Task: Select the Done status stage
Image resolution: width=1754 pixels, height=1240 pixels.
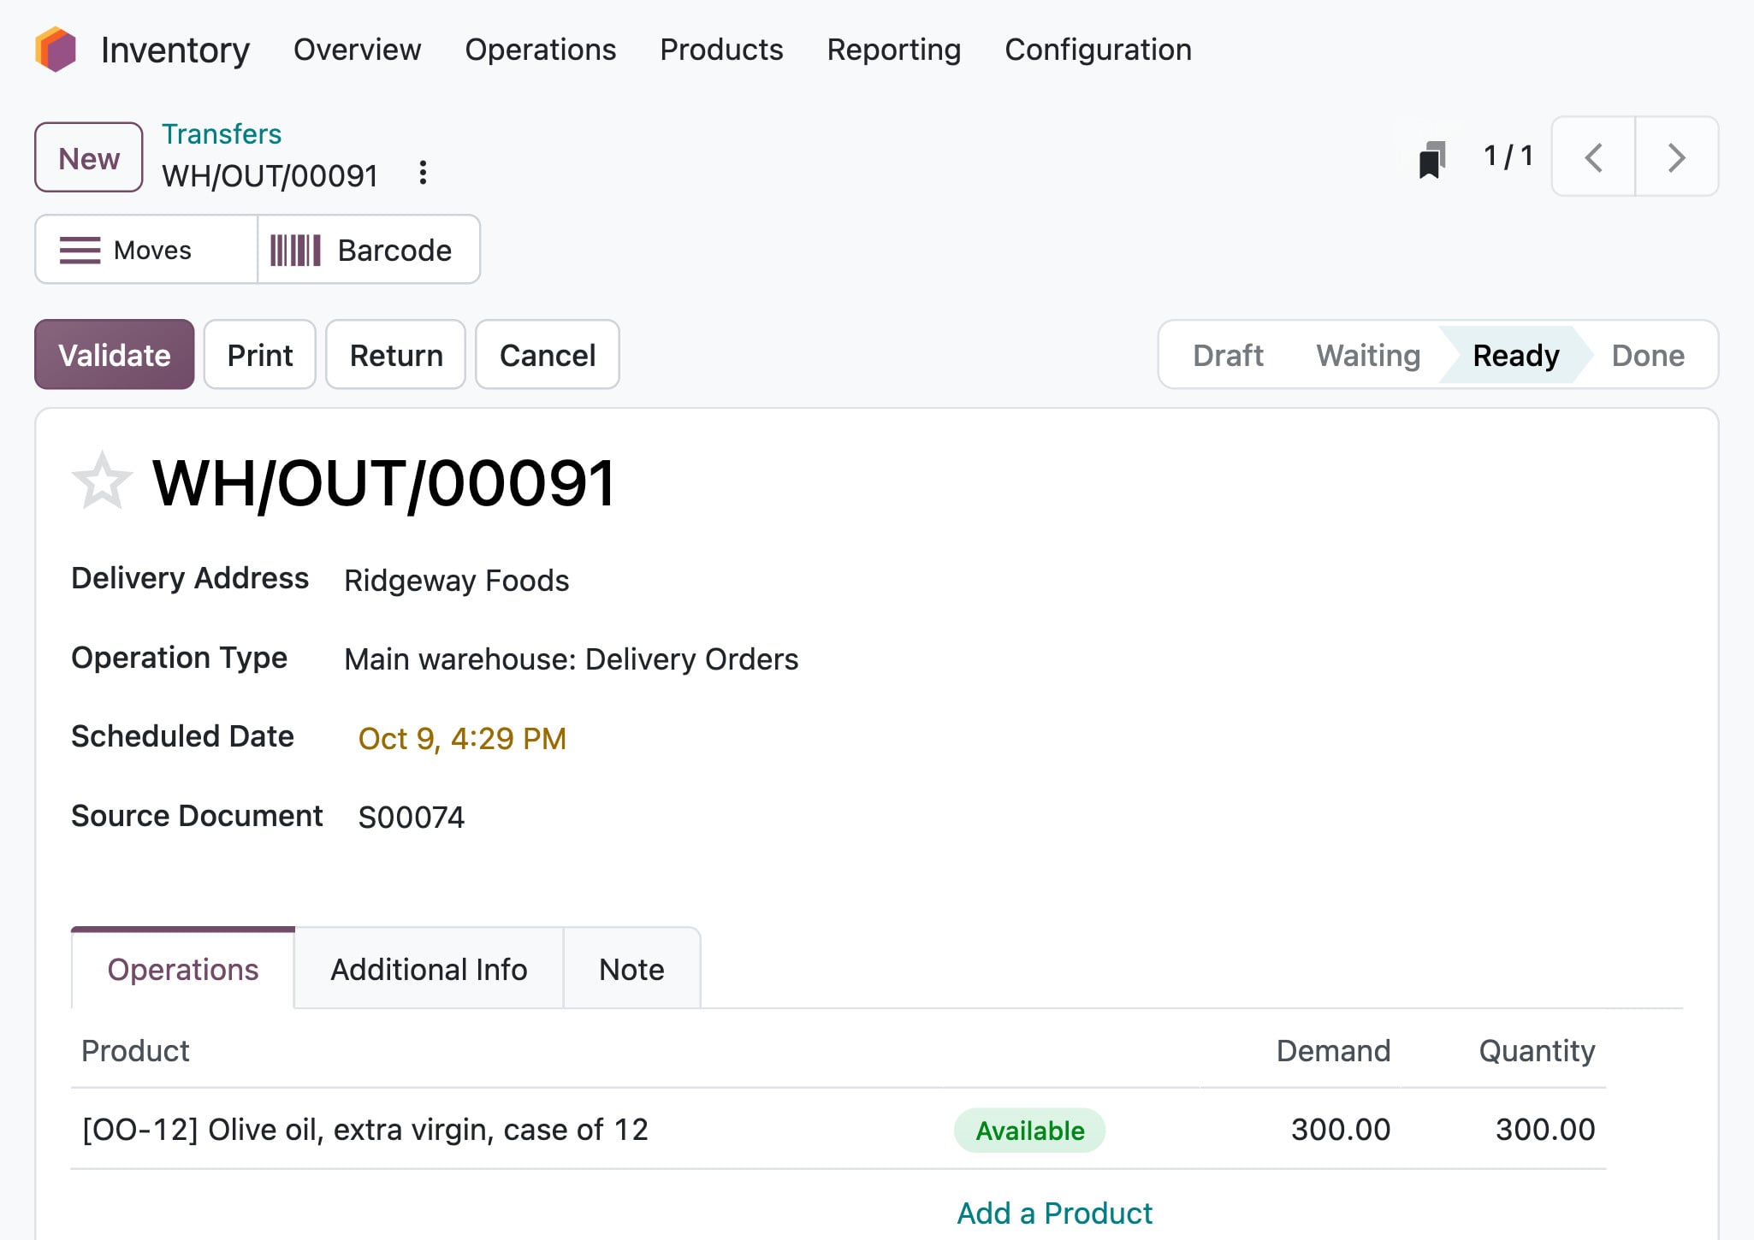Action: (x=1648, y=355)
